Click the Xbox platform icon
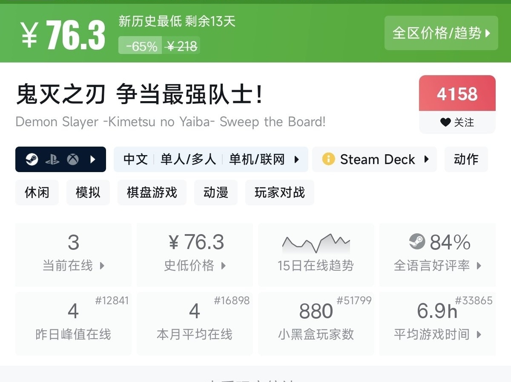The width and height of the screenshot is (511, 382). [x=73, y=159]
